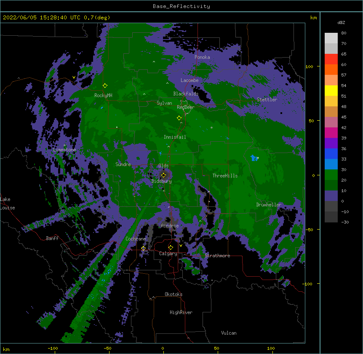This screenshot has width=363, height=354.
Task: Pick the pink 42-45 dBZ legend swatch
Action: [331, 122]
